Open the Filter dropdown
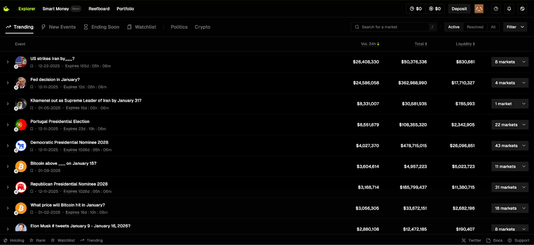The width and height of the screenshot is (534, 245). tap(515, 27)
